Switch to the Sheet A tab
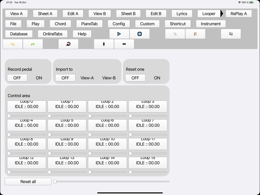Screen dimensions: 260x195 click(45, 14)
